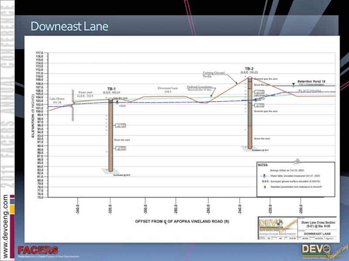Select the Downeast Lane slide title

click(x=69, y=27)
